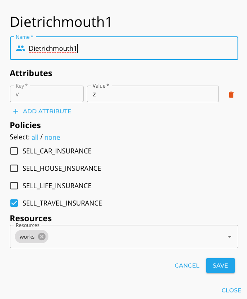The height and width of the screenshot is (299, 247).
Task: Enable the SELL_CAR_INSURANCE checkbox
Action: click(14, 151)
